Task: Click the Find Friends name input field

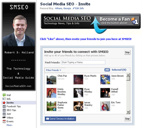Action: 83,62
